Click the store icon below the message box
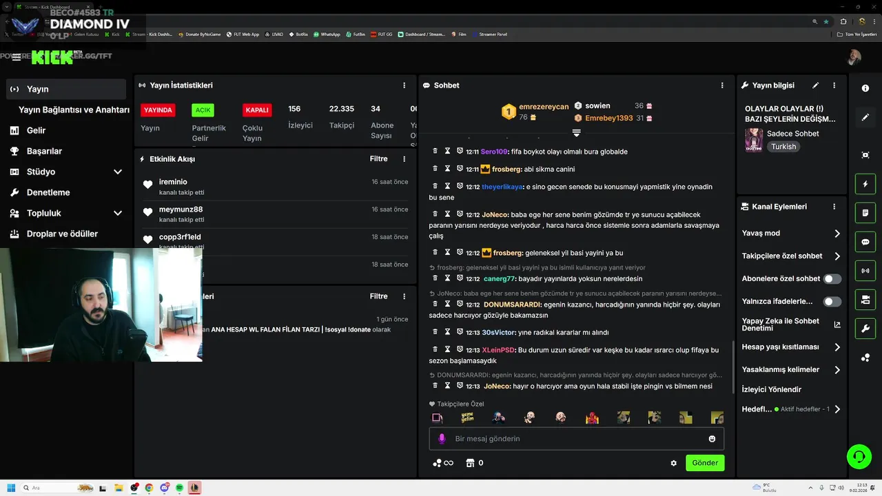The image size is (882, 496). tap(471, 463)
